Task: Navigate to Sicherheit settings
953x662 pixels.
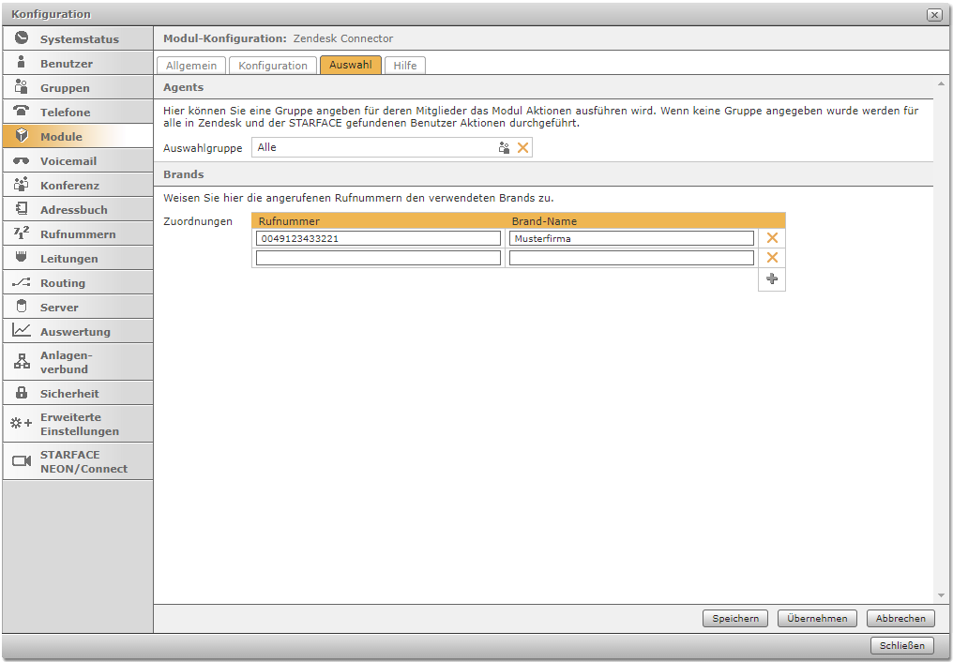Action: (x=68, y=394)
